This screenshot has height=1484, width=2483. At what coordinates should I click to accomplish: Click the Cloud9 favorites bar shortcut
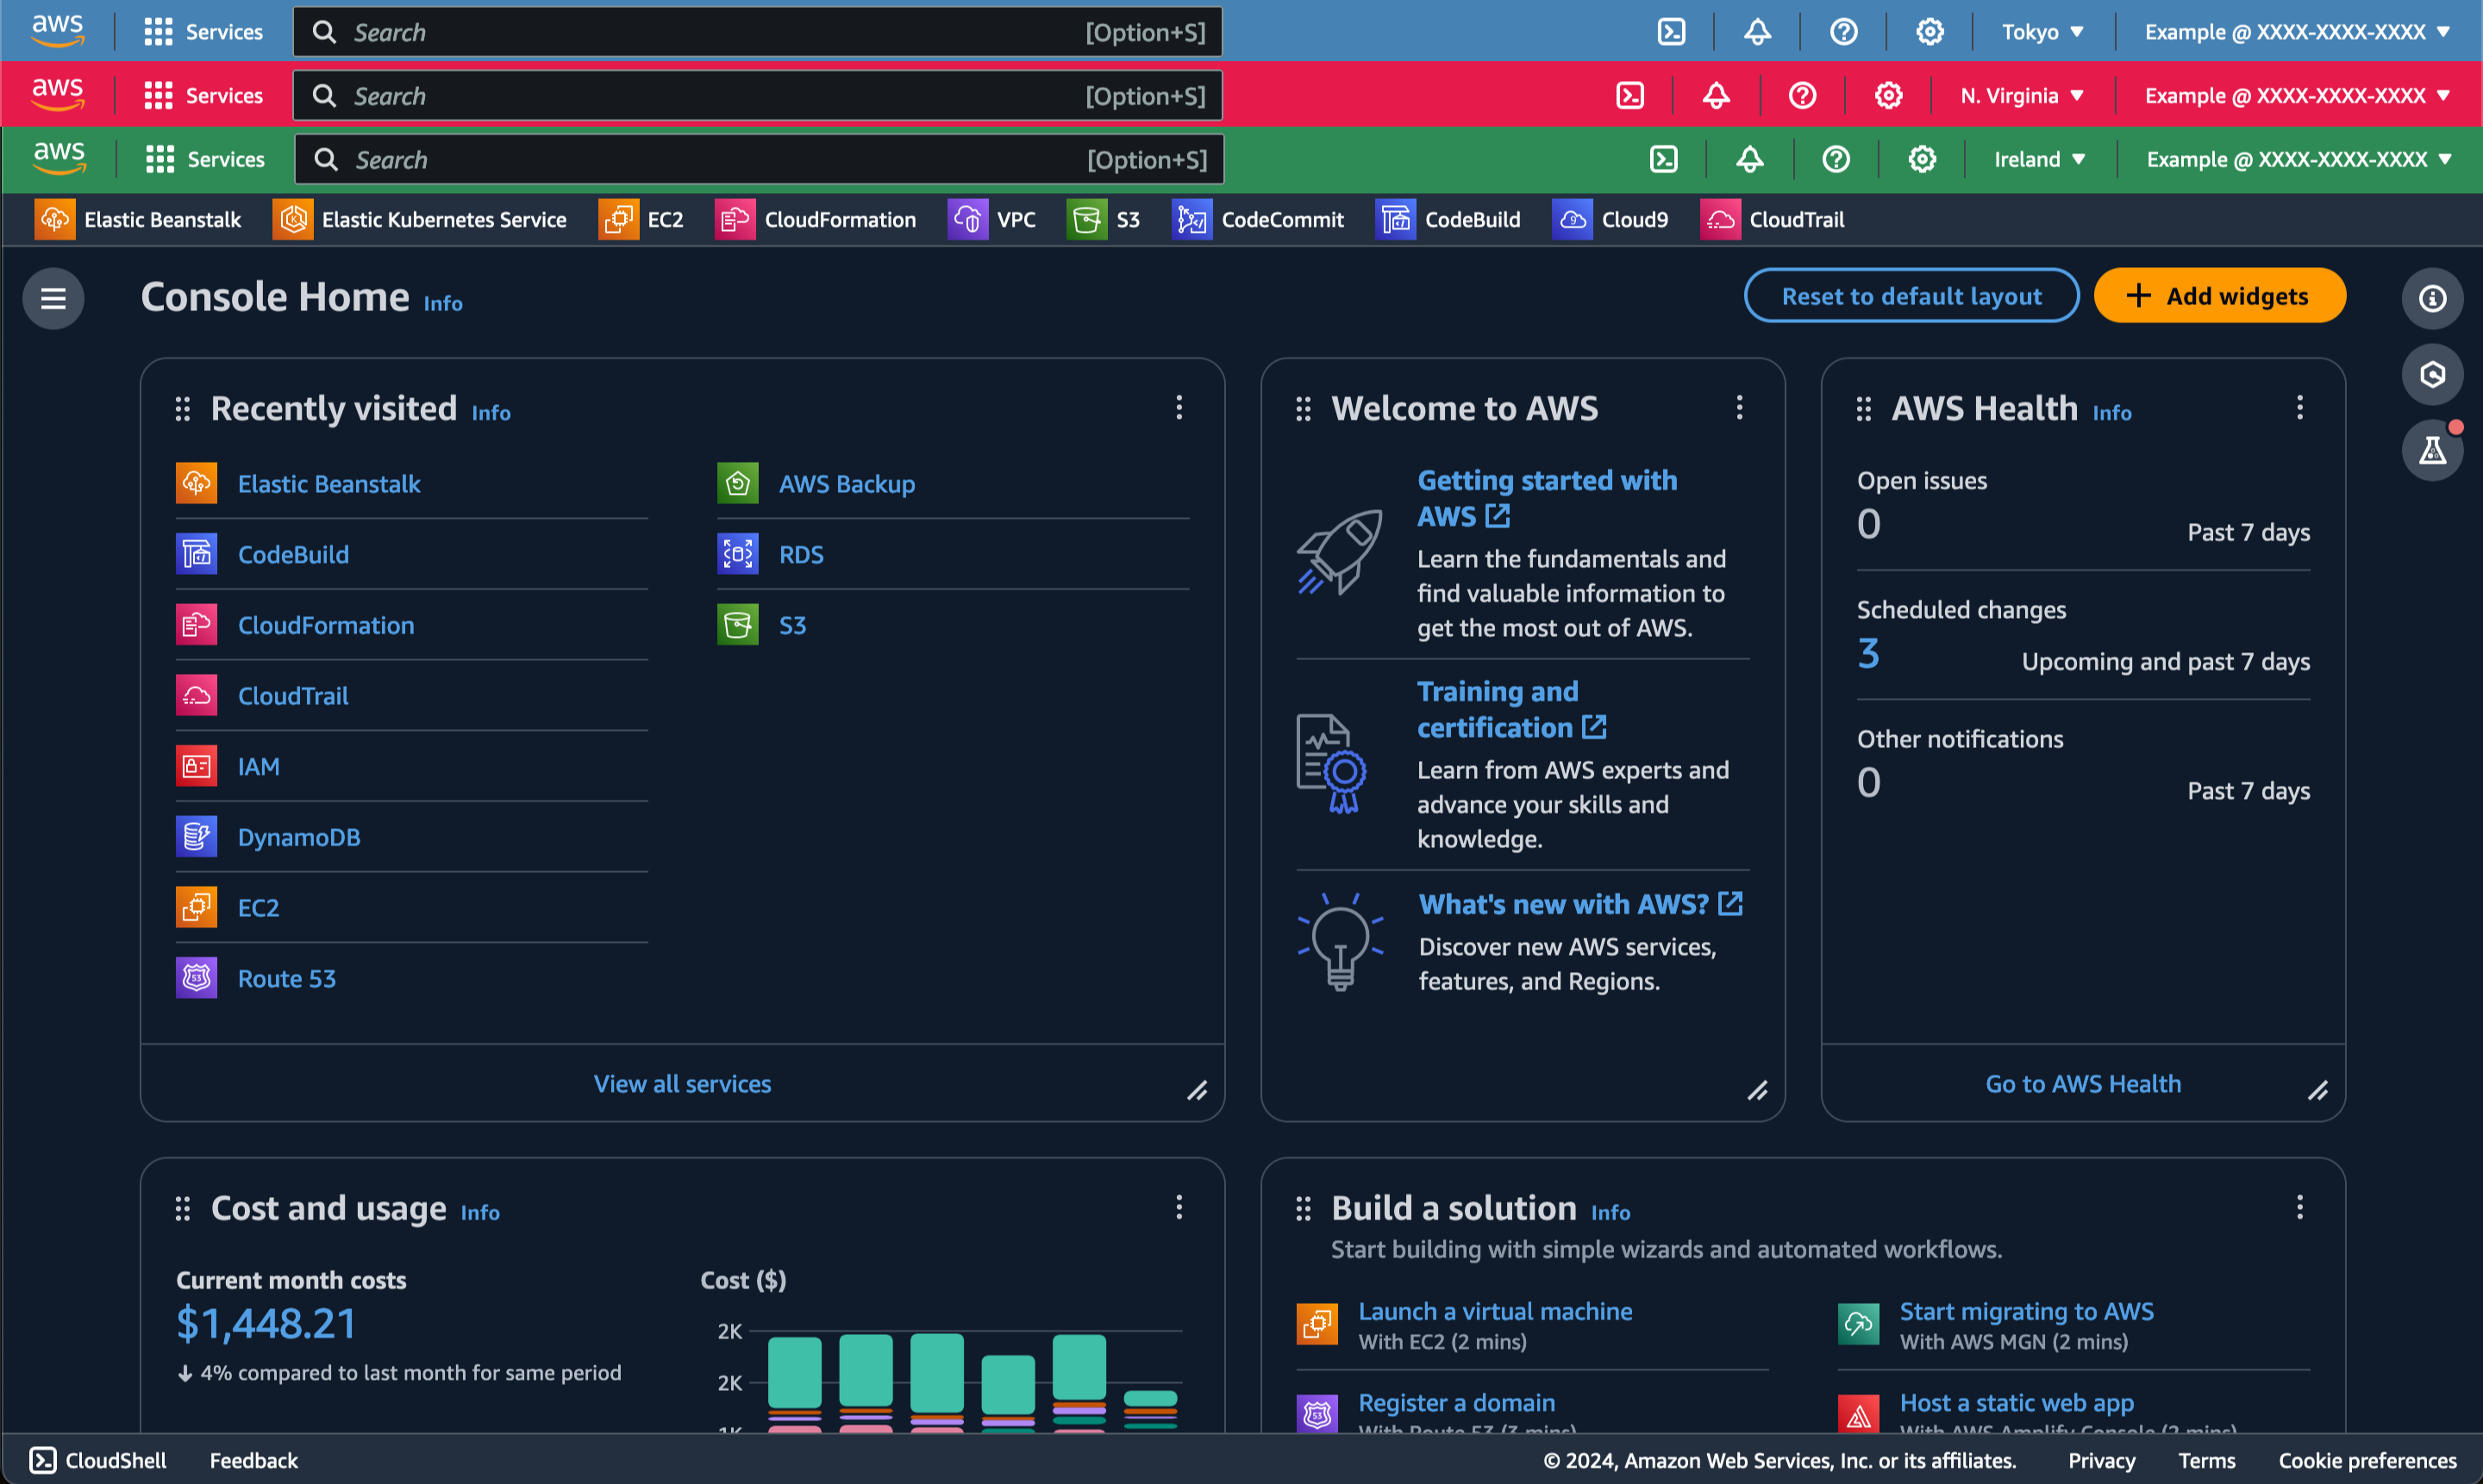1611,220
